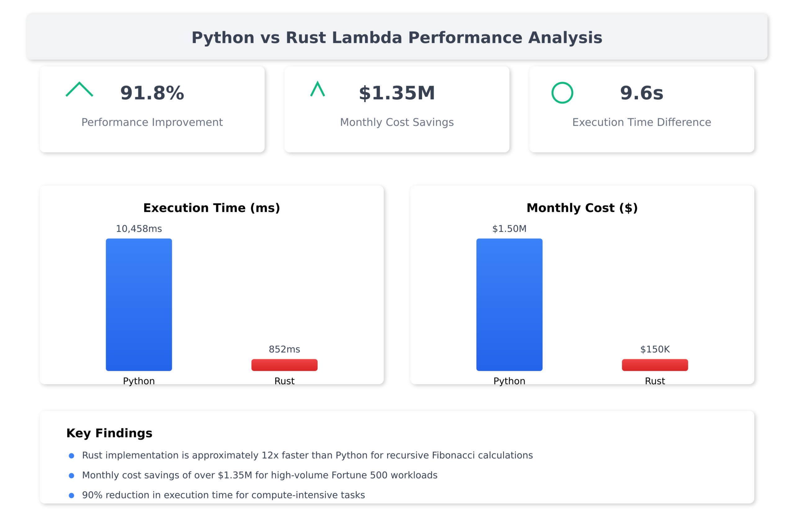Click the 'Monthly Cost ($)' chart heading
The image size is (794, 530).
pyautogui.click(x=582, y=208)
